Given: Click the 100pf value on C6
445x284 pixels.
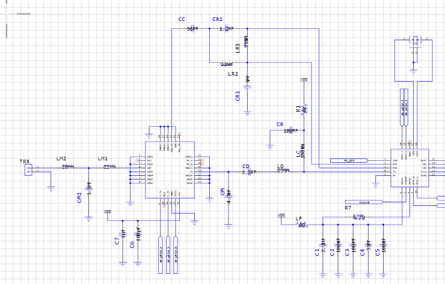Looking at the screenshot, I should (138, 234).
